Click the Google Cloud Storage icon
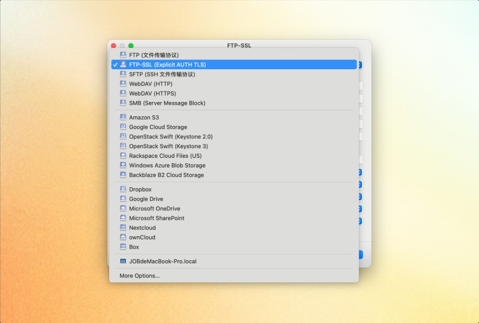Viewport: 479px width, 323px height. [123, 127]
